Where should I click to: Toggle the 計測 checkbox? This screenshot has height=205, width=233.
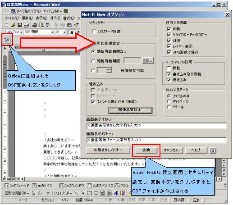(169, 41)
